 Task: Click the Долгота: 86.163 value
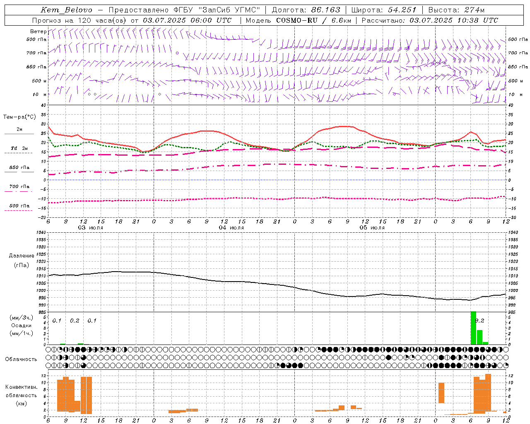[x=306, y=10]
